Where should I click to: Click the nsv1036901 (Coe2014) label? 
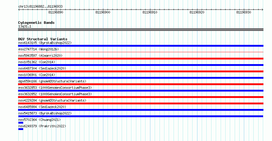click(x=37, y=75)
